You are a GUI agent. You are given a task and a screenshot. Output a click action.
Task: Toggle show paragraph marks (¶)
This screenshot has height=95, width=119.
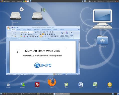pyautogui.click(x=57, y=36)
